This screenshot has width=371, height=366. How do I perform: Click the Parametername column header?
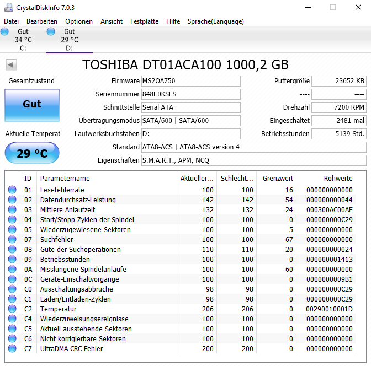(107, 179)
